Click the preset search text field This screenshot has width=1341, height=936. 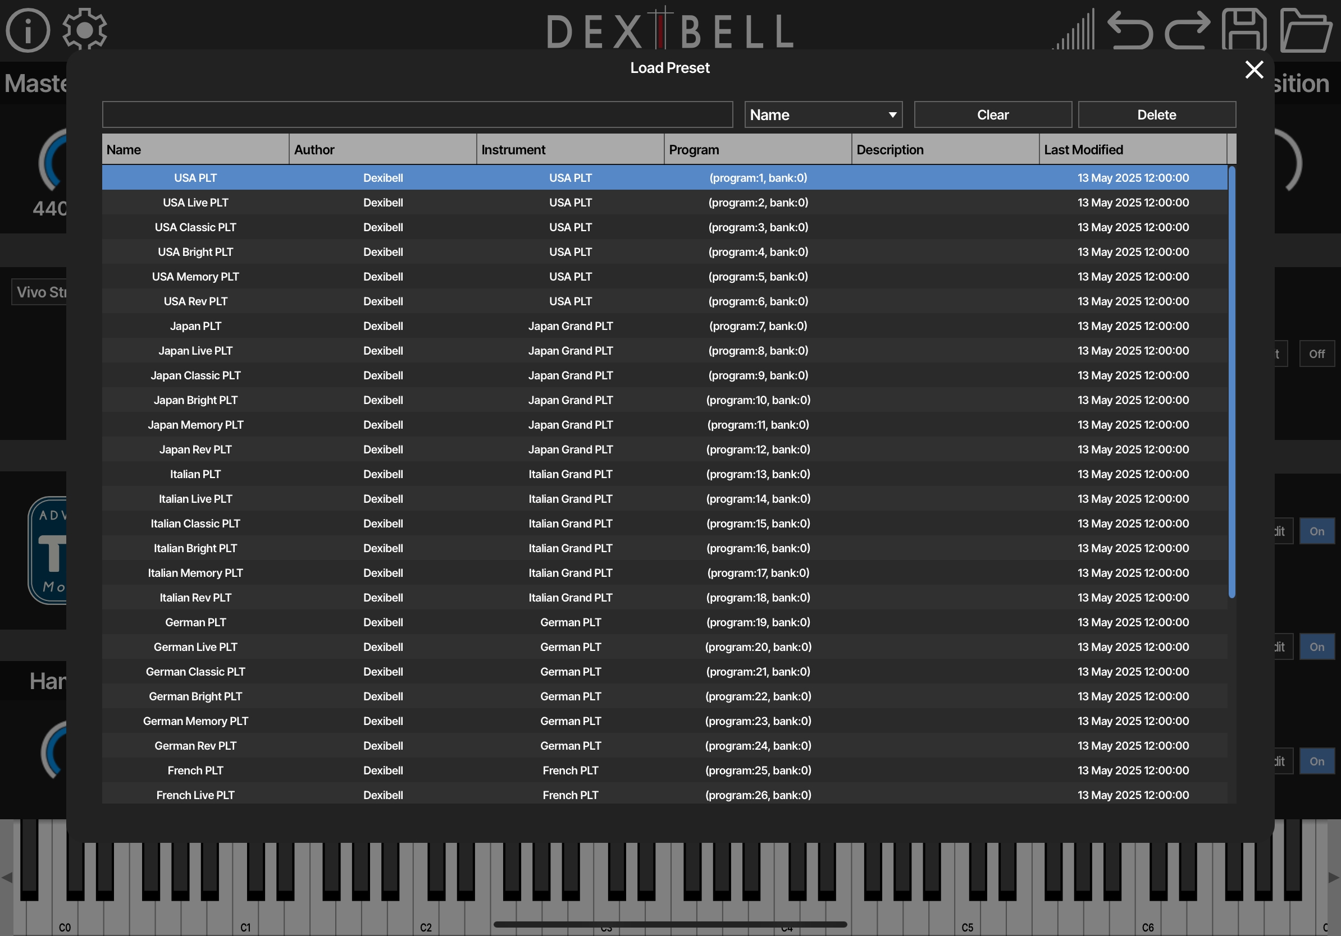pos(417,114)
